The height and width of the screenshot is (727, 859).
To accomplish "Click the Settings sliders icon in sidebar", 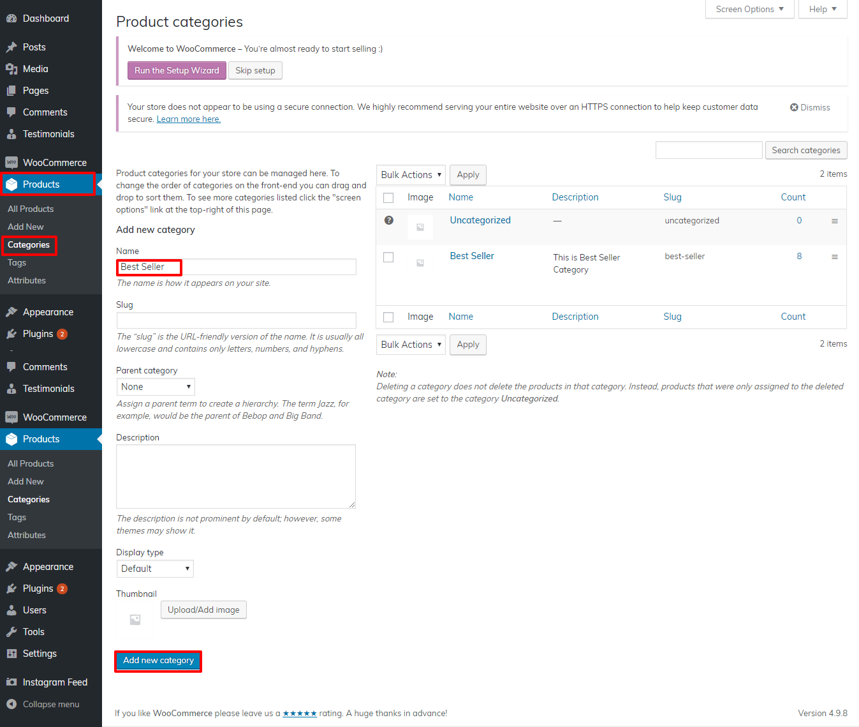I will pyautogui.click(x=11, y=654).
